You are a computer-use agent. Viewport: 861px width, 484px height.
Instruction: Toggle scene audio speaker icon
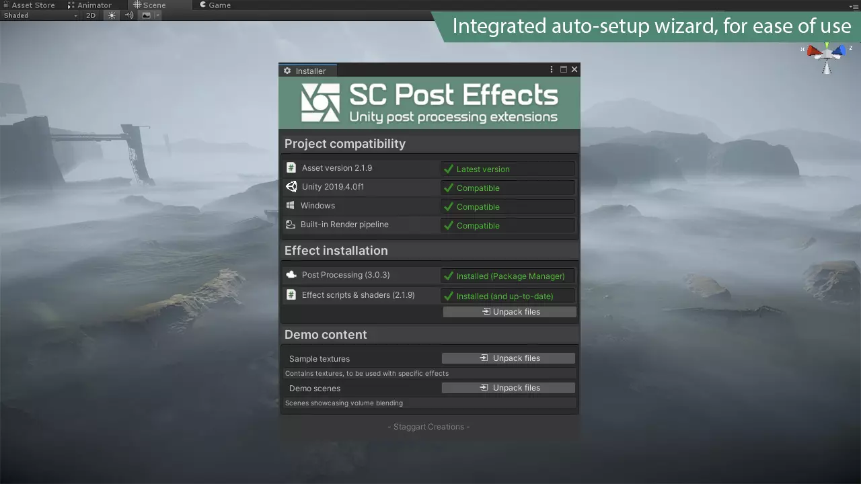click(x=129, y=15)
